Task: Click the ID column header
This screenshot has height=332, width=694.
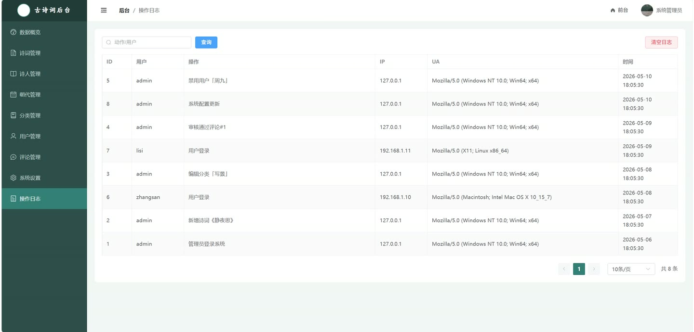Action: (117, 62)
